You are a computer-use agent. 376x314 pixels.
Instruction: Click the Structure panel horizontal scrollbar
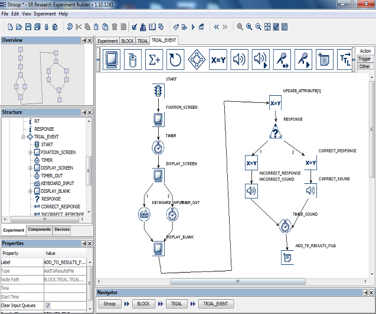click(44, 219)
